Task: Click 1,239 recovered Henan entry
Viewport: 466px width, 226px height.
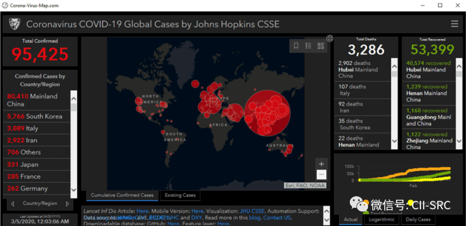Action: 429,93
